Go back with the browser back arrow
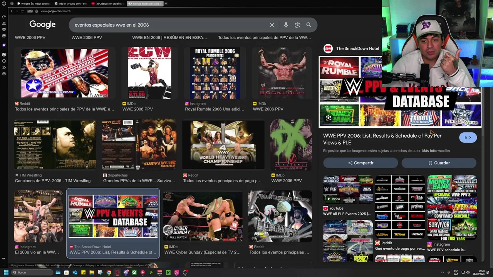Image resolution: width=493 pixels, height=277 pixels. pyautogui.click(x=12, y=11)
